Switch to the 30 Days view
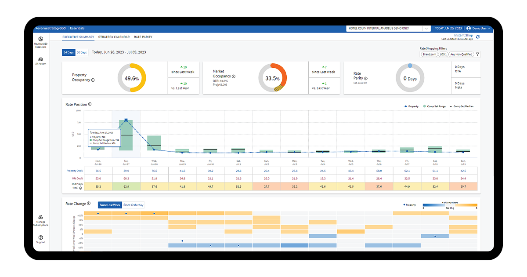This screenshot has width=527, height=277. (x=82, y=52)
